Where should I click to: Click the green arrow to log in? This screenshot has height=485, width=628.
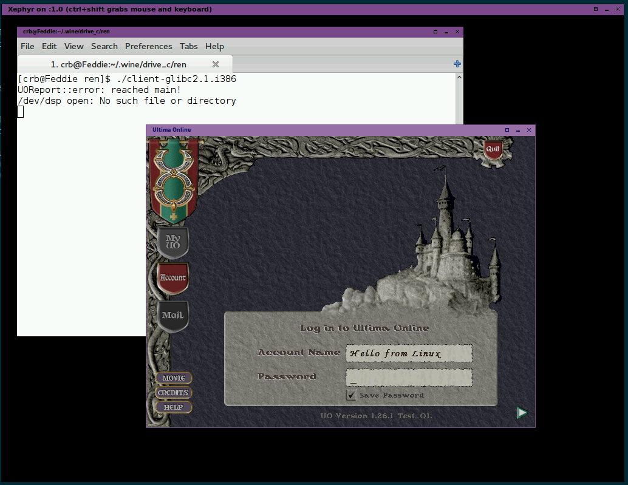pyautogui.click(x=522, y=413)
